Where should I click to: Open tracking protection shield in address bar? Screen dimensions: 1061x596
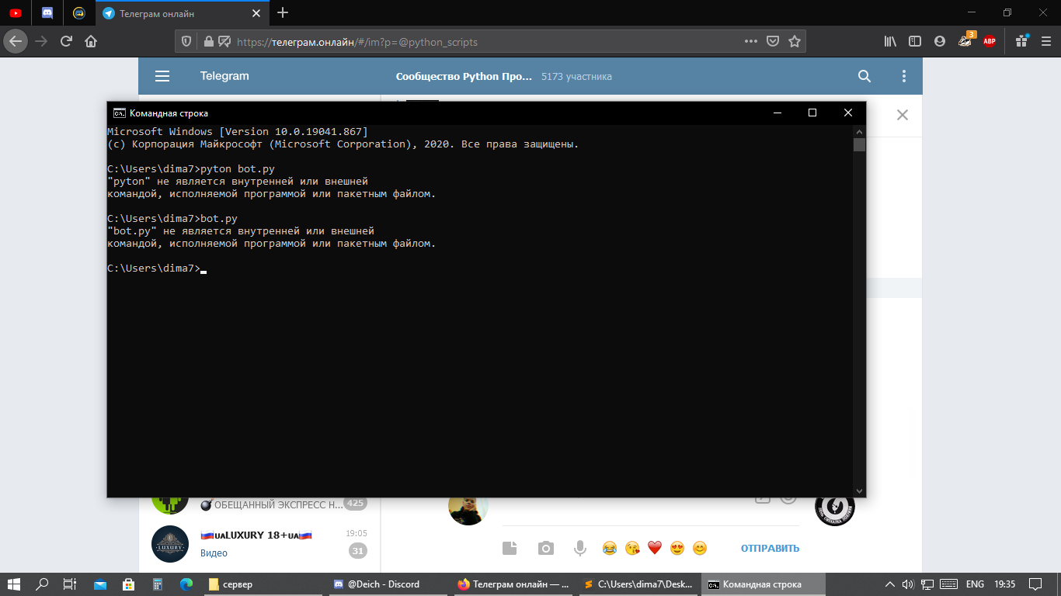pyautogui.click(x=186, y=42)
